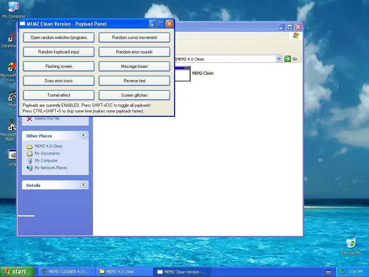This screenshot has height=277, width=369.
Task: Switch to MEMZ CLEANER 4.0 taskbar button
Action: 66,272
